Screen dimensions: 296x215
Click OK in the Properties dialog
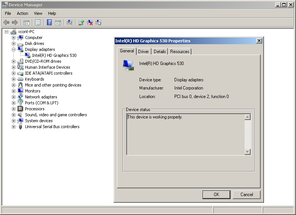(x=216, y=195)
